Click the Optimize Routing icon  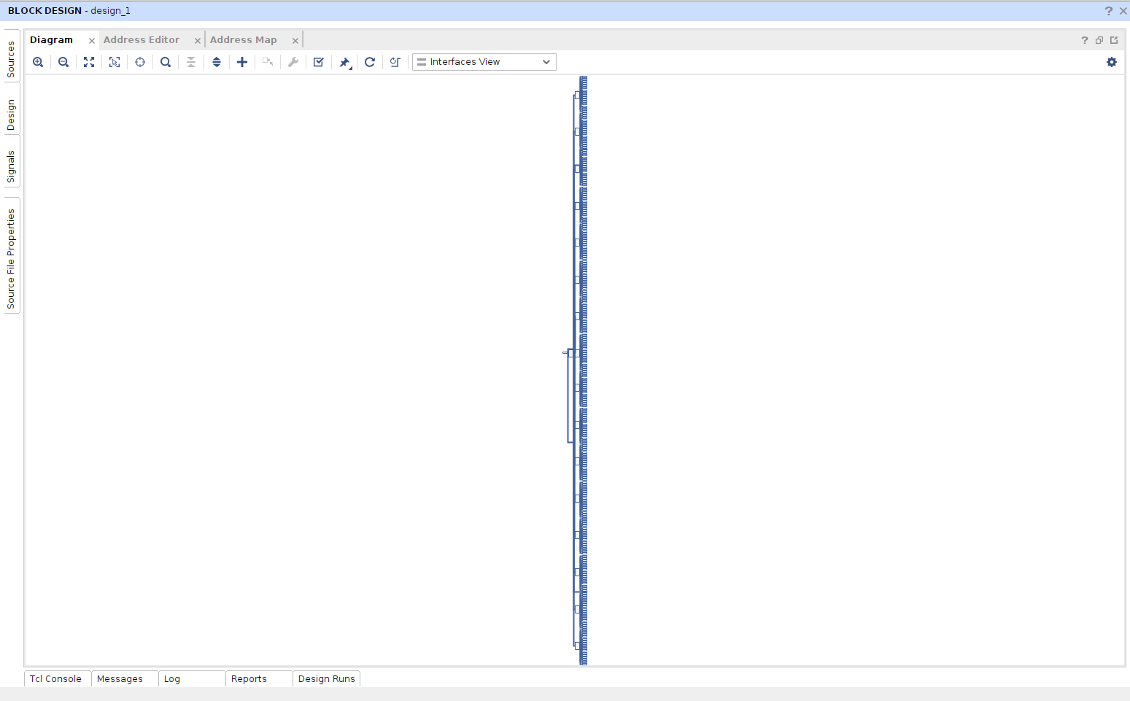pos(395,62)
